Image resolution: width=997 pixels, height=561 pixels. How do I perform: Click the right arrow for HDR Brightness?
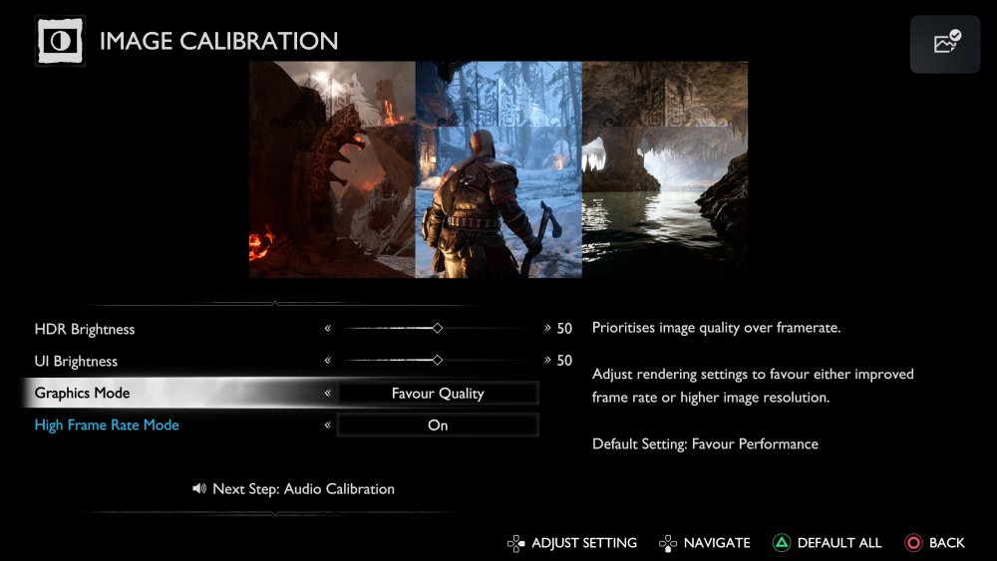tap(546, 329)
